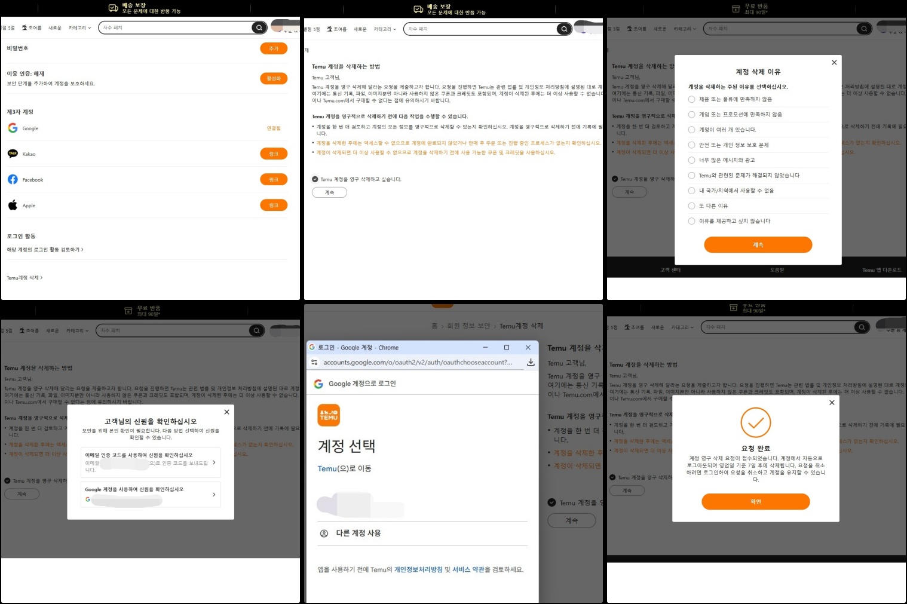907x604 pixels.
Task: Click the site settings icon in Chrome address bar
Action: tap(314, 362)
